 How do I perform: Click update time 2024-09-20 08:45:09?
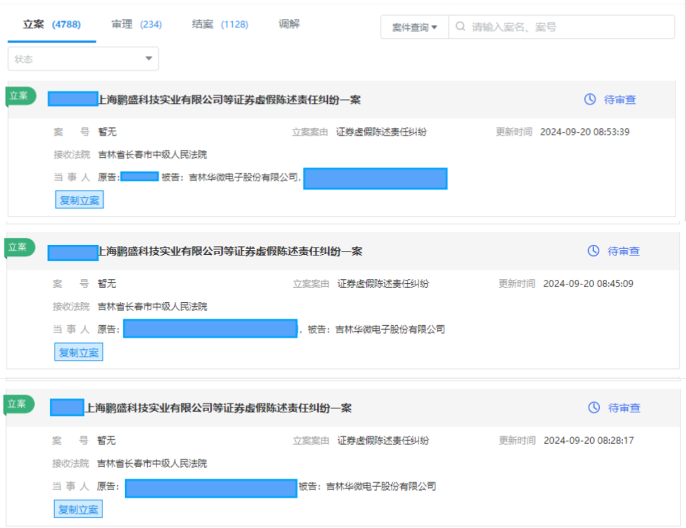(x=588, y=284)
